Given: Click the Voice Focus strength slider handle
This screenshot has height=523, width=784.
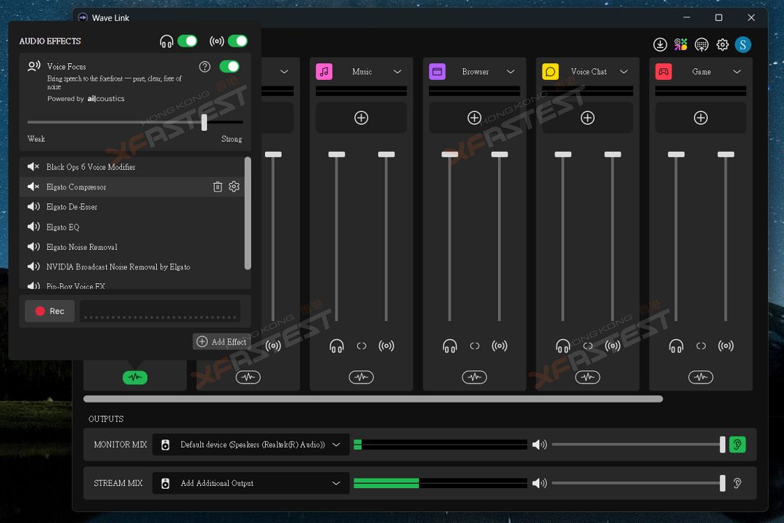Looking at the screenshot, I should point(204,122).
